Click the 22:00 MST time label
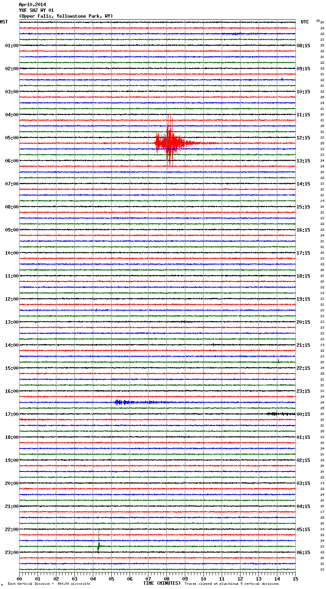The width and height of the screenshot is (326, 589). tap(12, 529)
